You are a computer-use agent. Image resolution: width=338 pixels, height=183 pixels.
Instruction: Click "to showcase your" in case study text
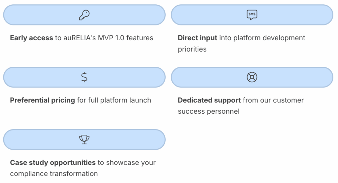126,163
